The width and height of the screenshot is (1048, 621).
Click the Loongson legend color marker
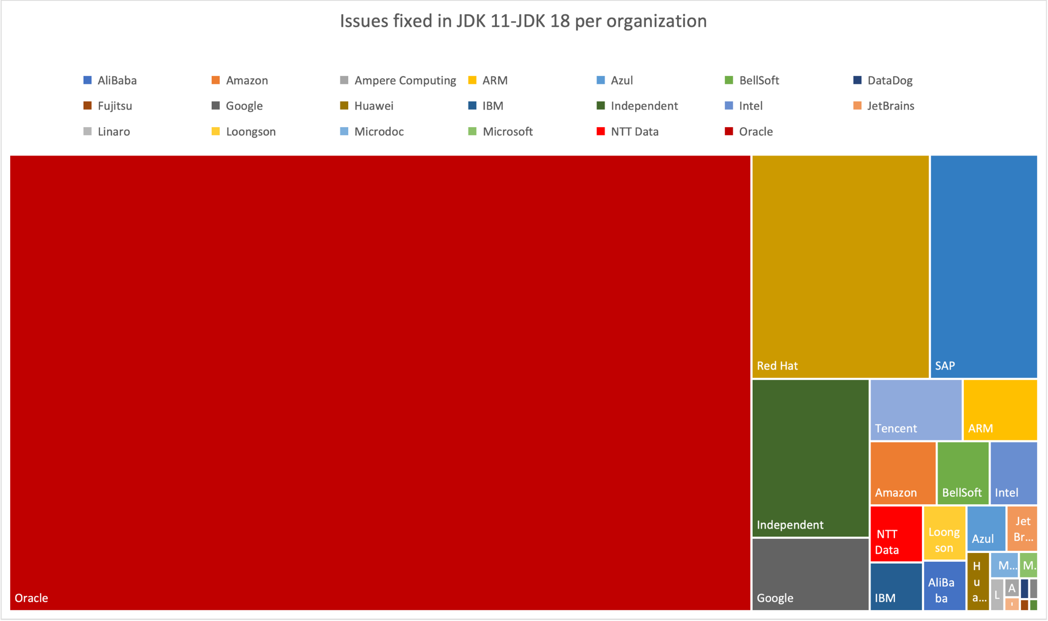click(215, 131)
